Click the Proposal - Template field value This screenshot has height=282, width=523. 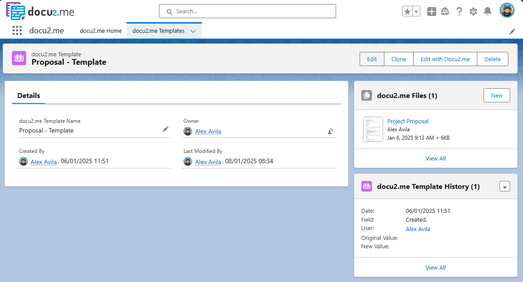(x=46, y=131)
